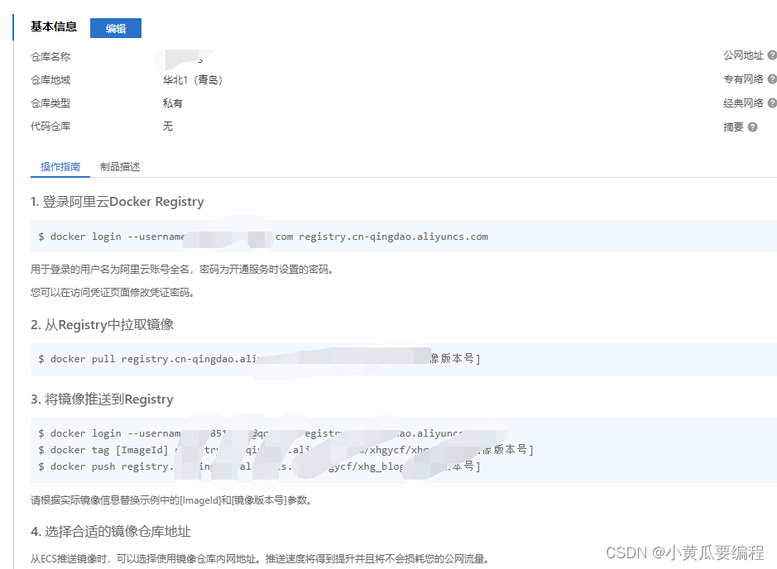Screen dimensions: 777x569
Task: Click the docker push registry command line
Action: coord(259,466)
